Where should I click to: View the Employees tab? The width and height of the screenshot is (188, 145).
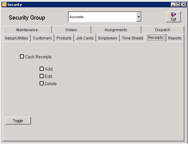108,38
